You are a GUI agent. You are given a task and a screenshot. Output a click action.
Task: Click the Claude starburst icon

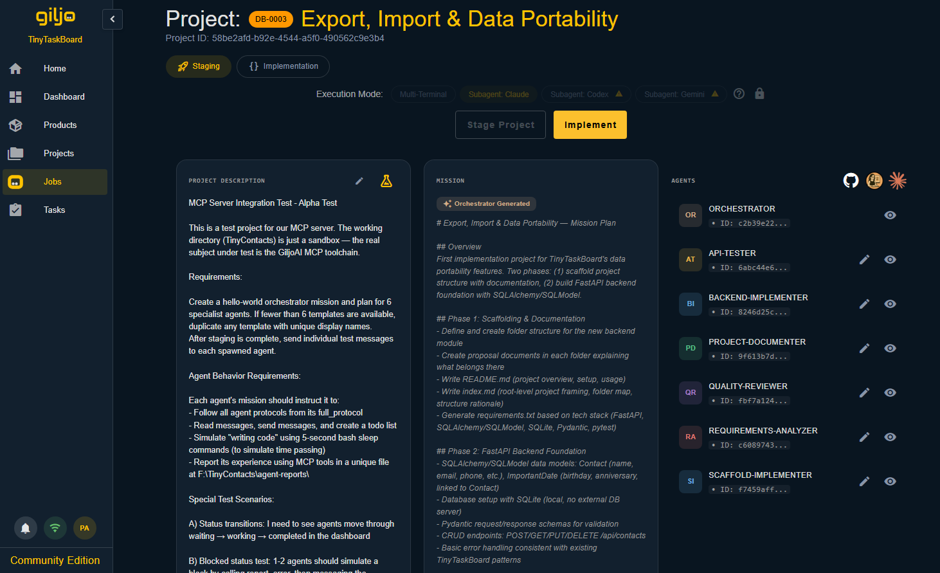click(x=898, y=181)
